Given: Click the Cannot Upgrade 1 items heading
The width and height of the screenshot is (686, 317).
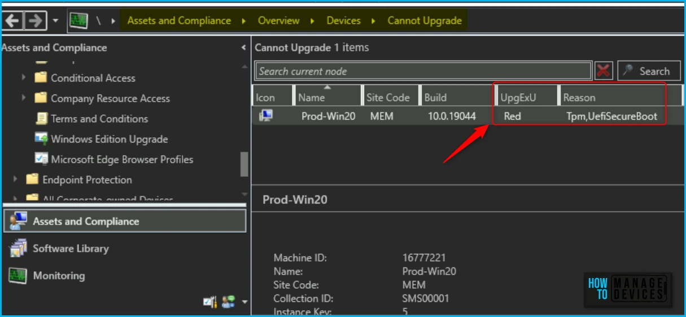Looking at the screenshot, I should (x=312, y=47).
